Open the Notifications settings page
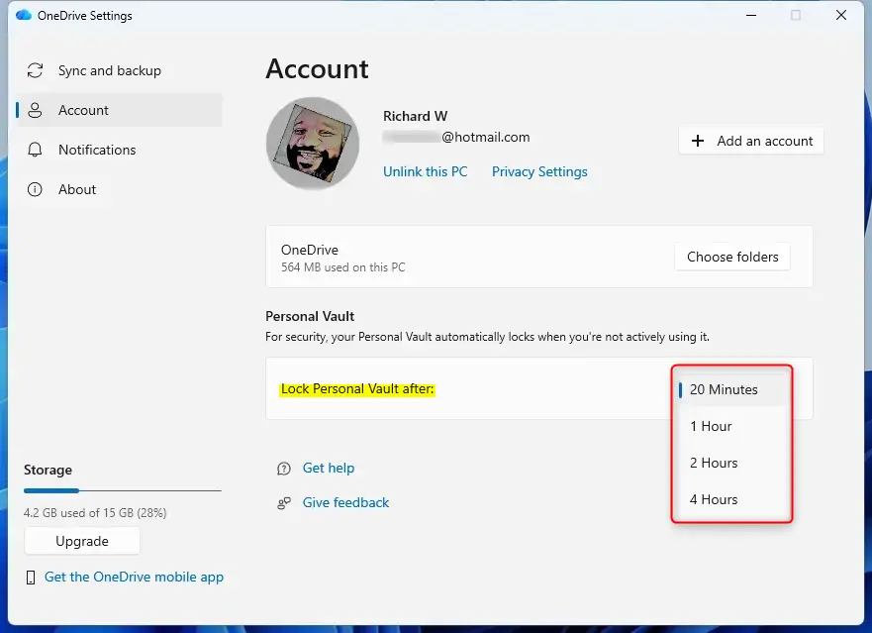The image size is (872, 633). tap(119, 150)
